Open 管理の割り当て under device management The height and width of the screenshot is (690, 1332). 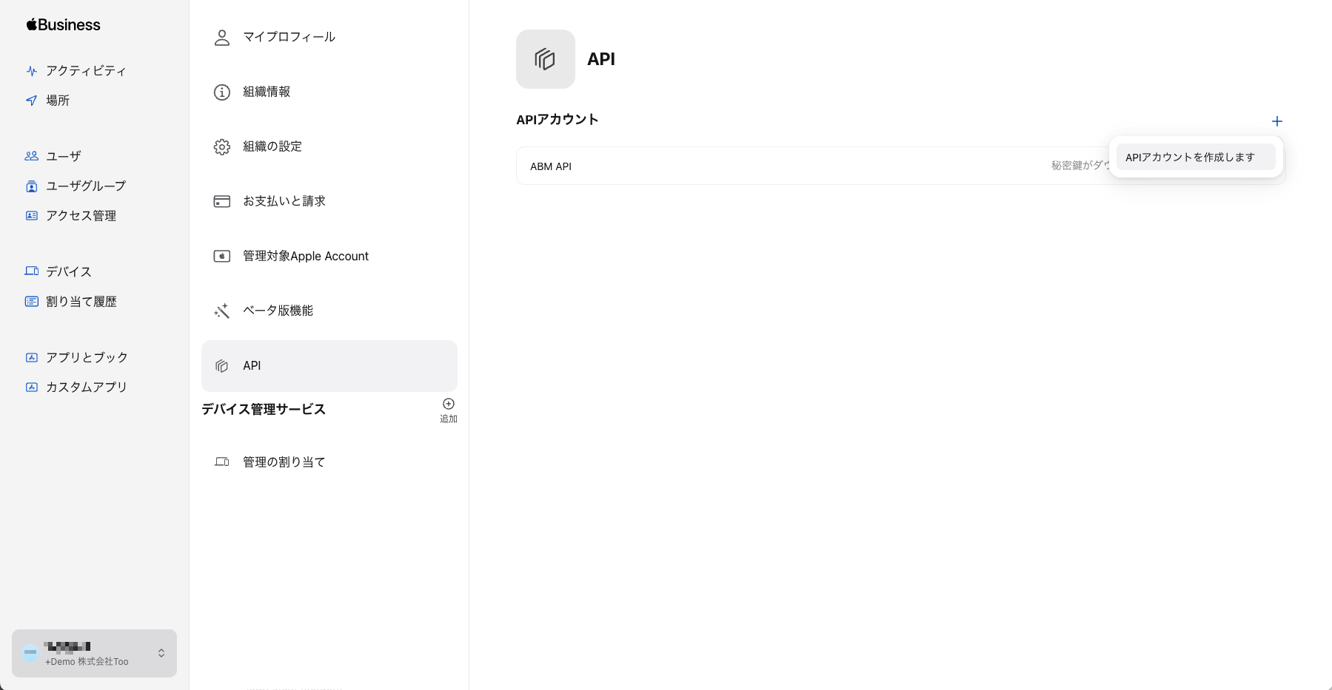click(329, 462)
